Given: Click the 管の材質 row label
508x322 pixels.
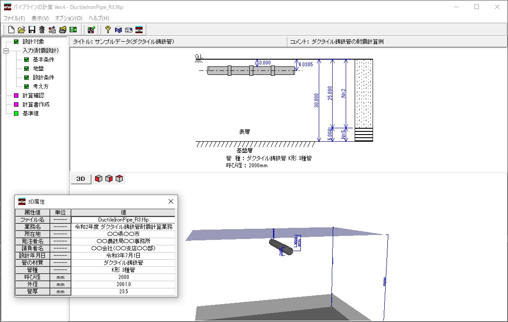Looking at the screenshot, I should pos(32,263).
